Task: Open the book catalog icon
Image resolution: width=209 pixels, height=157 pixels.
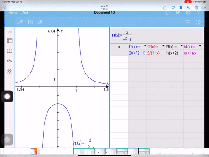Action: tap(10, 51)
